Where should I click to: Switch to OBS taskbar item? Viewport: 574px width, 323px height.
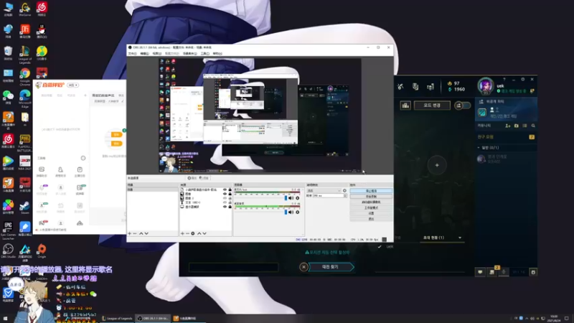tap(154, 318)
